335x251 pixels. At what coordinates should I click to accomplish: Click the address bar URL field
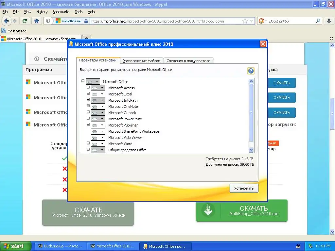coord(166,21)
